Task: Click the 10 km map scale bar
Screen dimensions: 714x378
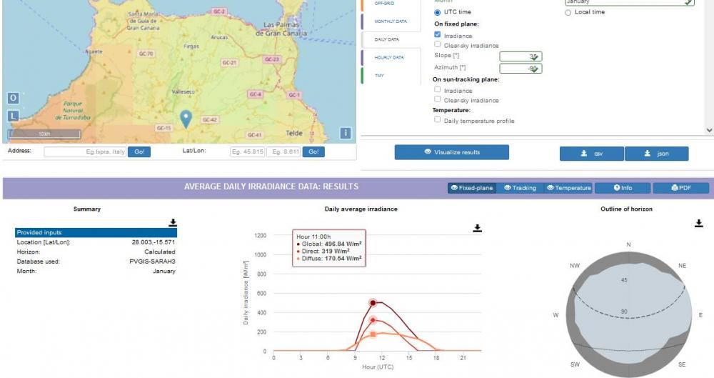Action: pos(44,134)
